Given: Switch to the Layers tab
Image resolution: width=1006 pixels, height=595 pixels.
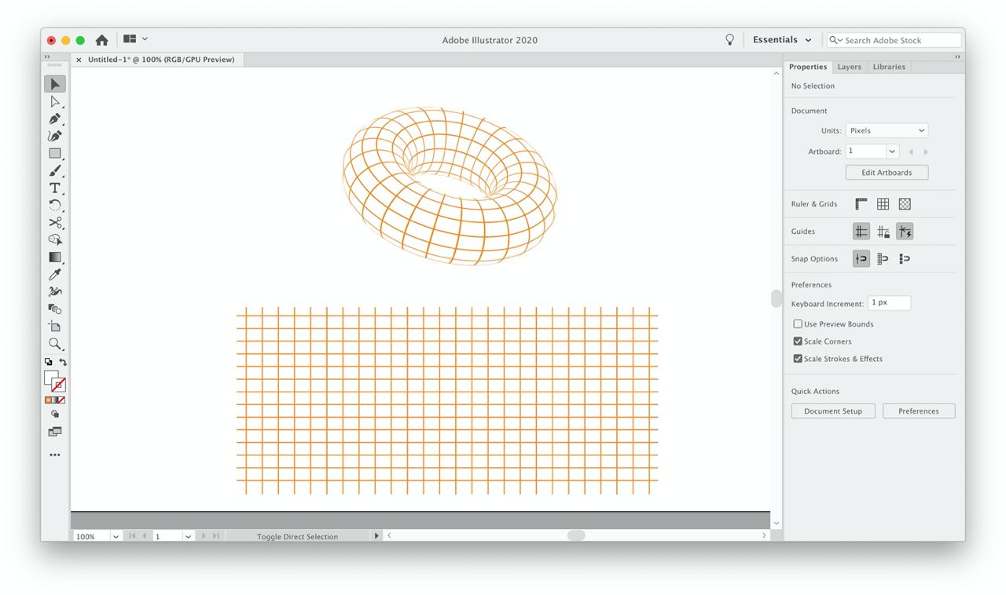Looking at the screenshot, I should [x=849, y=67].
